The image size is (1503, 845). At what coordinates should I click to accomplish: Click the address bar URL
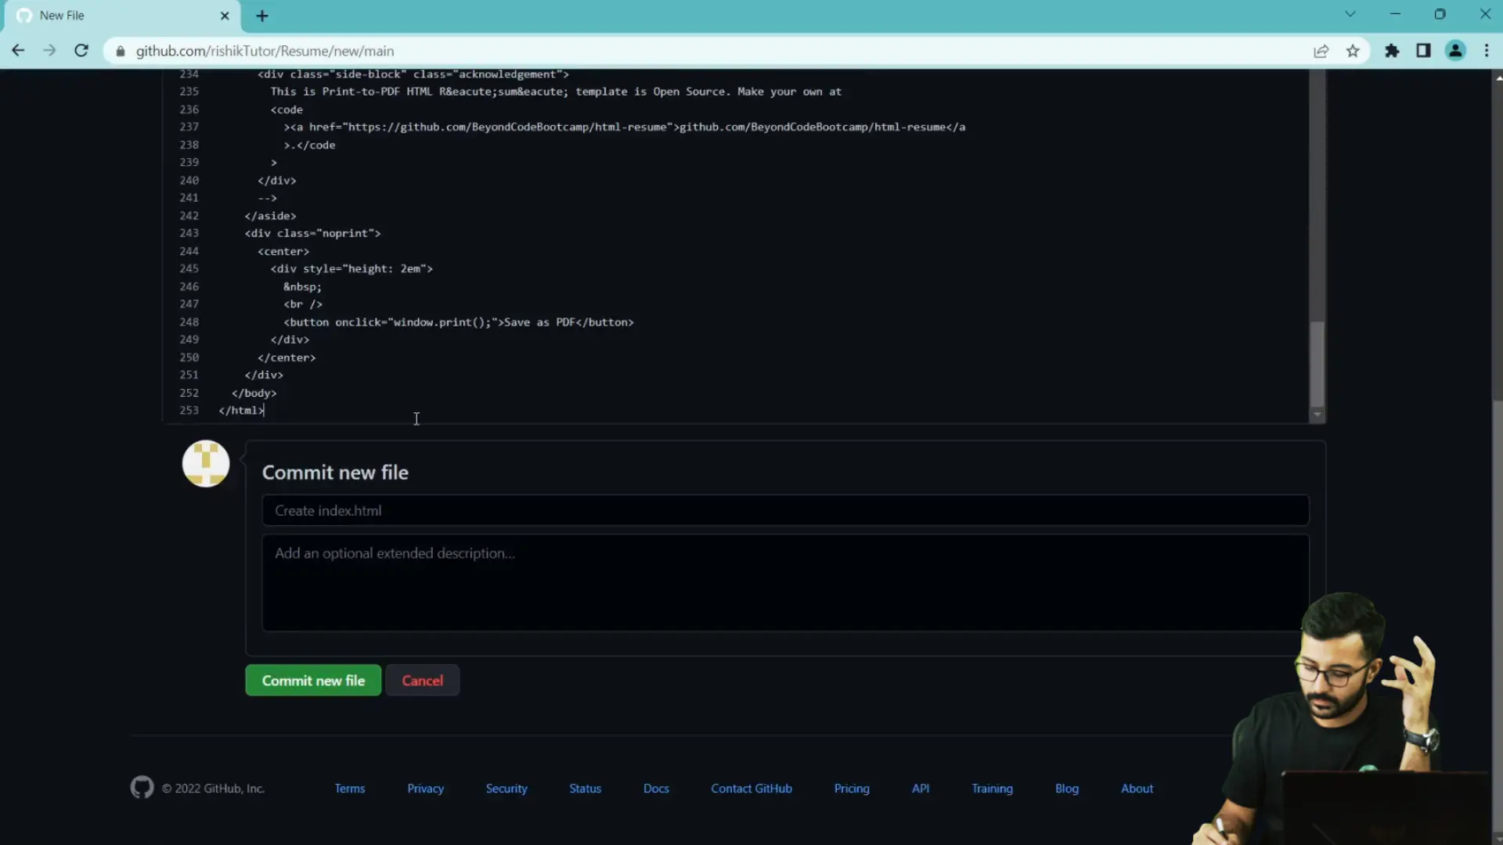pos(265,51)
